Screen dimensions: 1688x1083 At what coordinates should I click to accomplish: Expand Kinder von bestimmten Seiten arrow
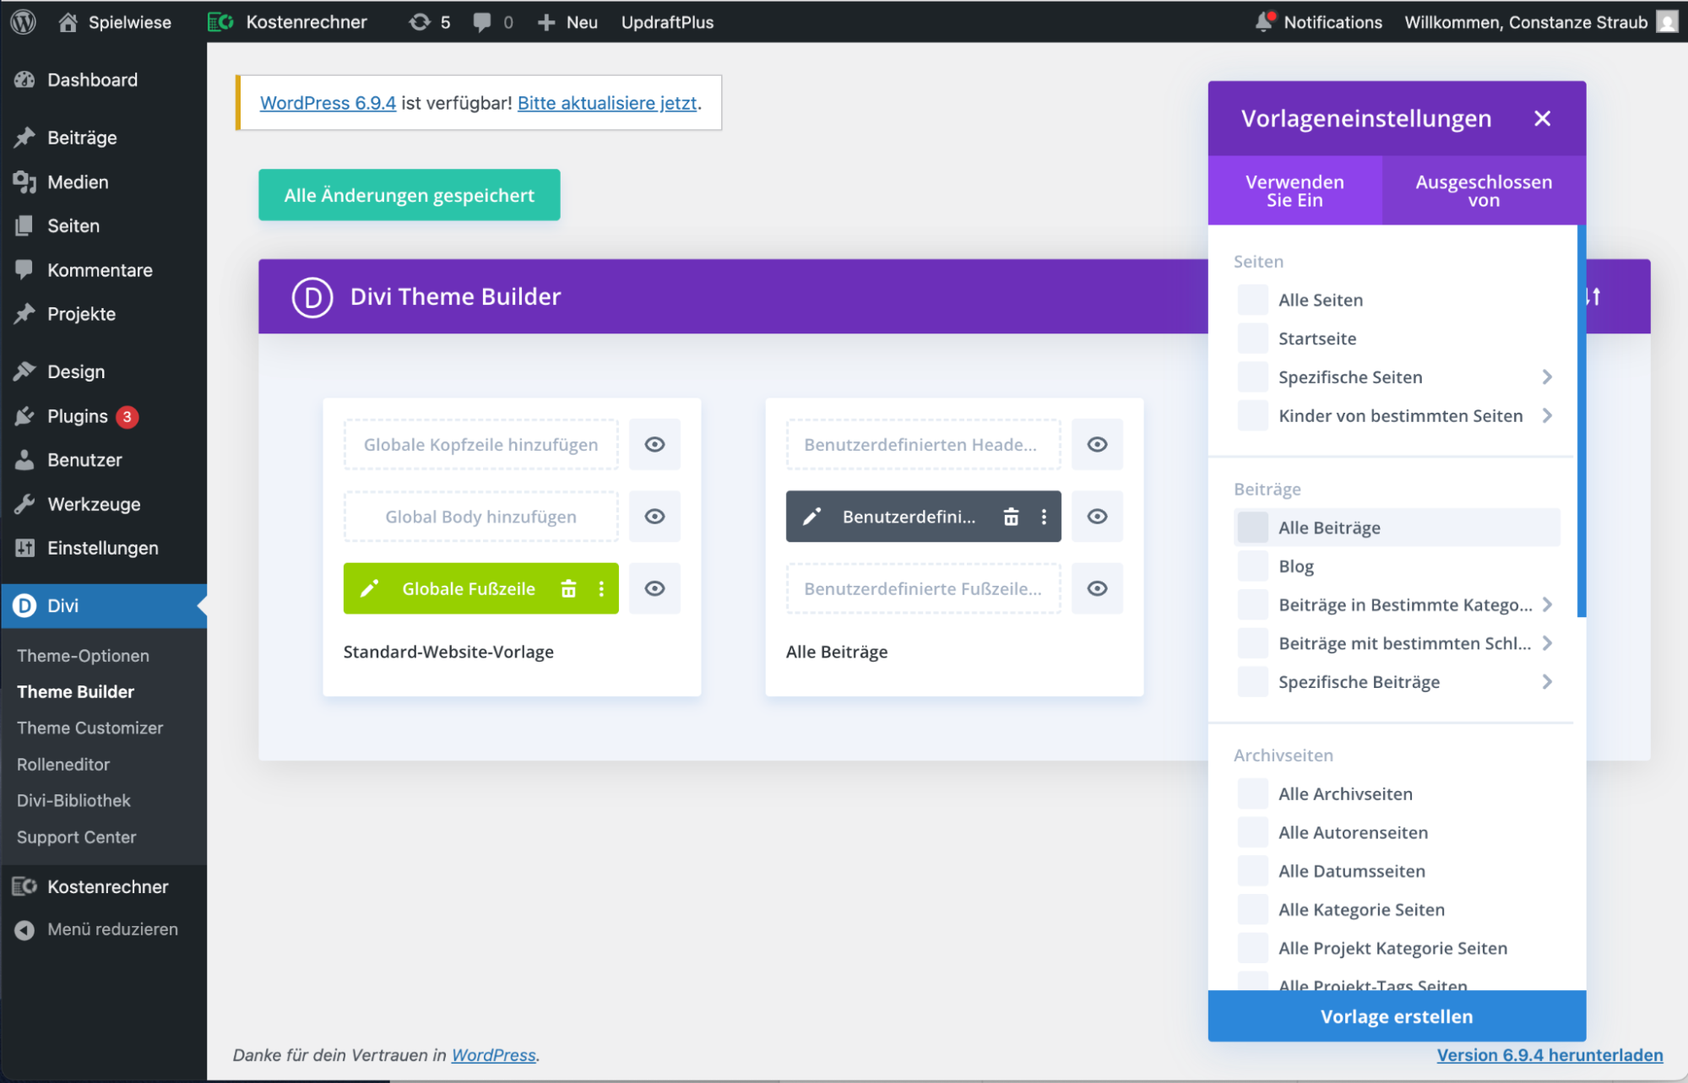(1547, 415)
